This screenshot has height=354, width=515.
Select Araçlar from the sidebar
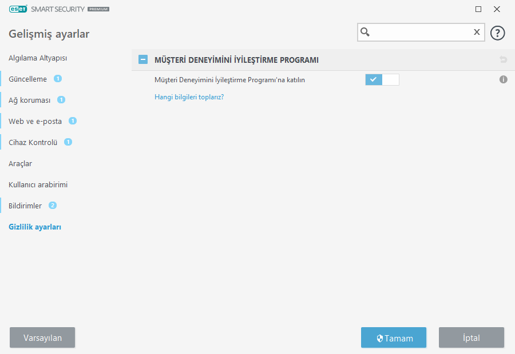point(20,164)
